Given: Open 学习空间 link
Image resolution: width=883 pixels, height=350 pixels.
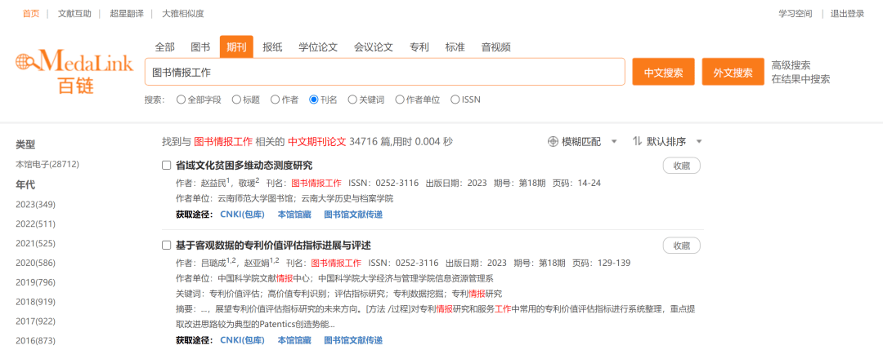Looking at the screenshot, I should 796,14.
